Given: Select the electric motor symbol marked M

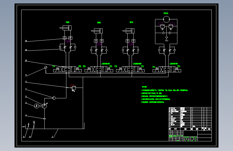Looking at the screenshot, I should coord(37,106).
